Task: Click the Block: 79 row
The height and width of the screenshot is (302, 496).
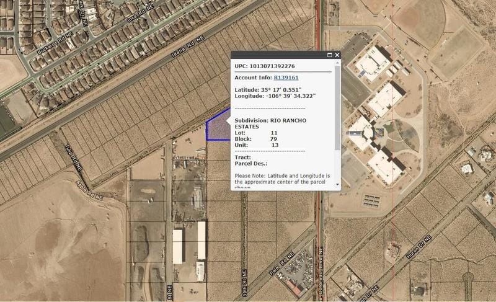Action: point(256,139)
